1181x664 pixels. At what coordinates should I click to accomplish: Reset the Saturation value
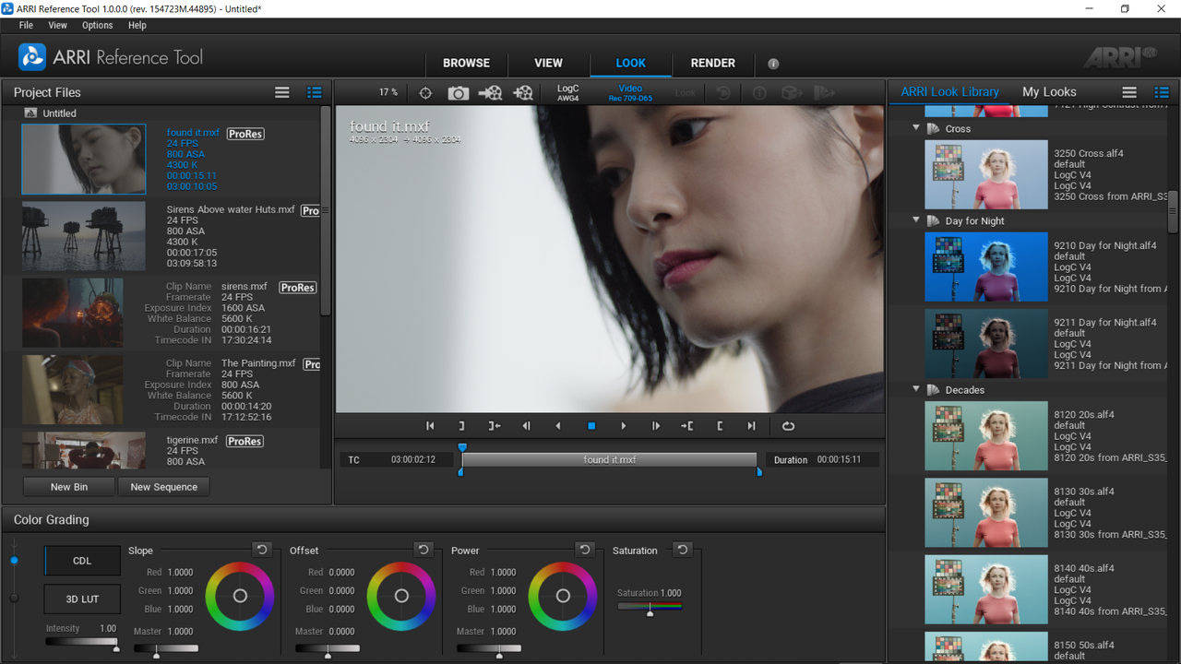682,550
